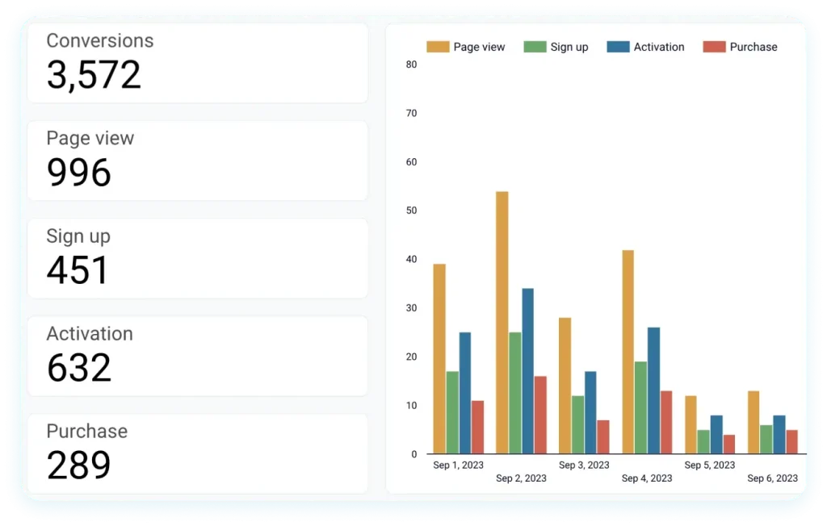The width and height of the screenshot is (827, 526).
Task: Click the Sep 3, 2023 axis label
Action: click(584, 465)
